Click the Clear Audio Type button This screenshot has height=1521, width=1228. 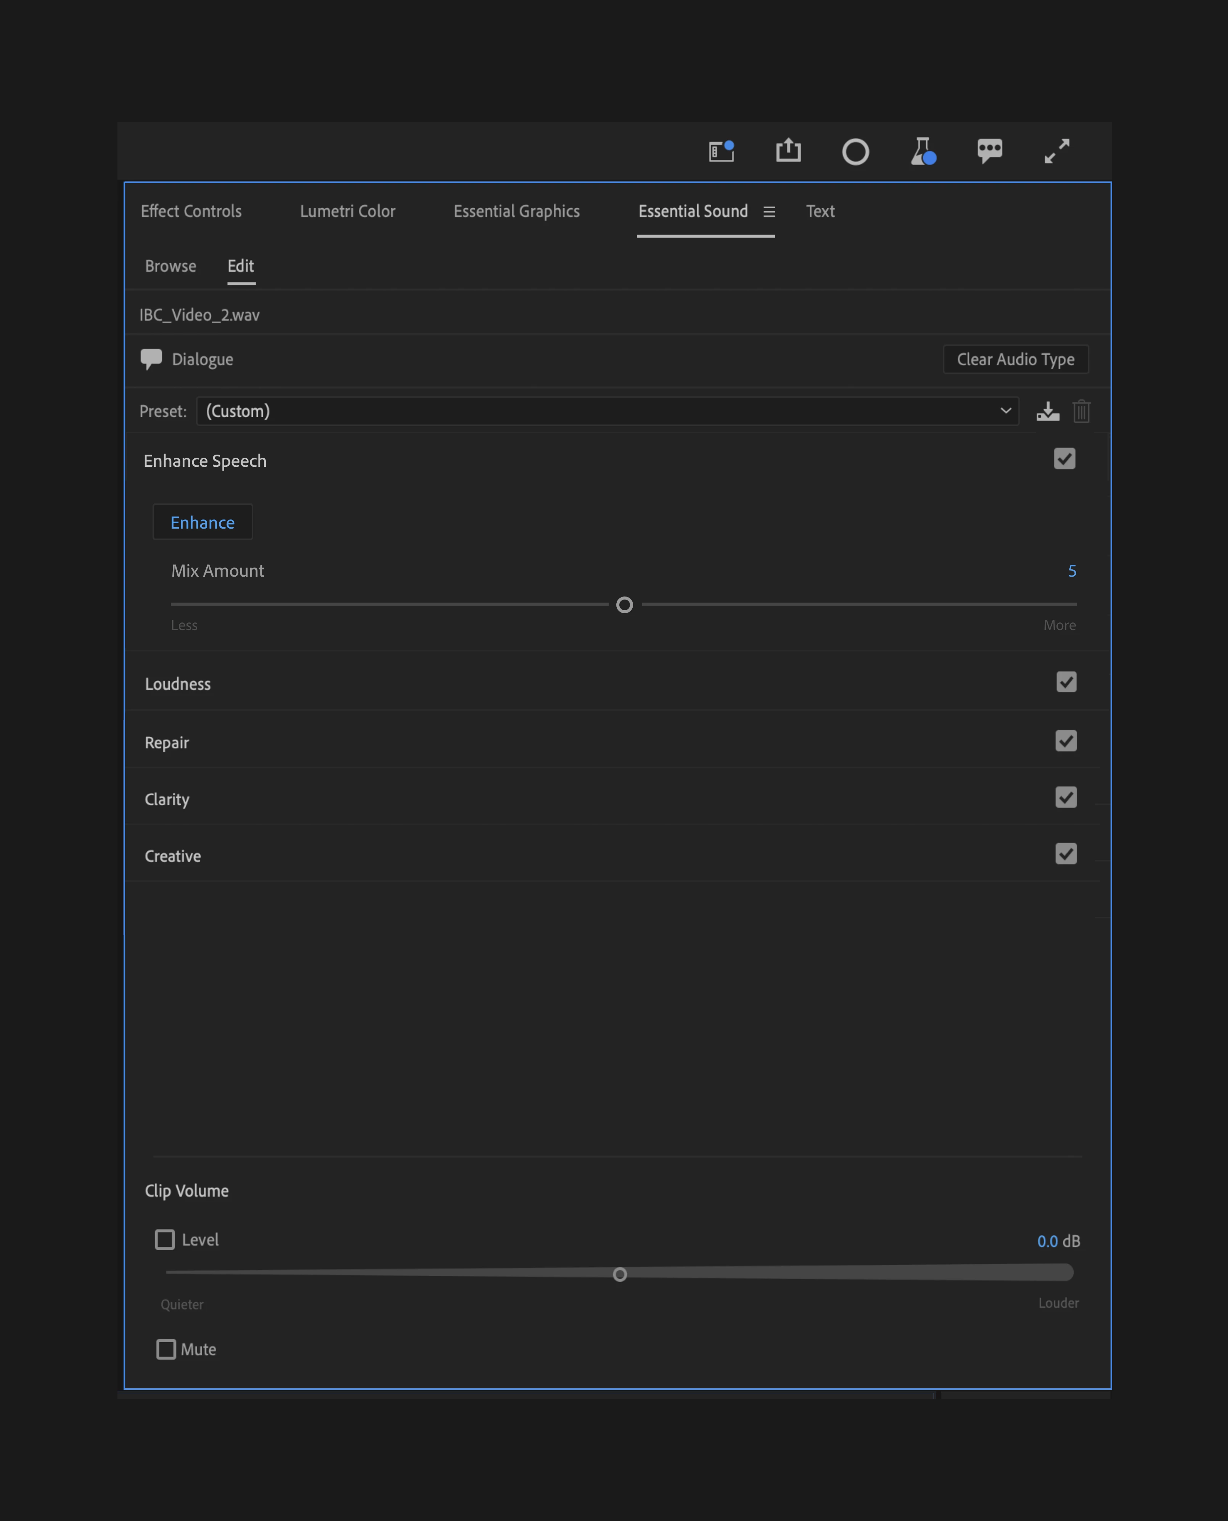(1015, 359)
